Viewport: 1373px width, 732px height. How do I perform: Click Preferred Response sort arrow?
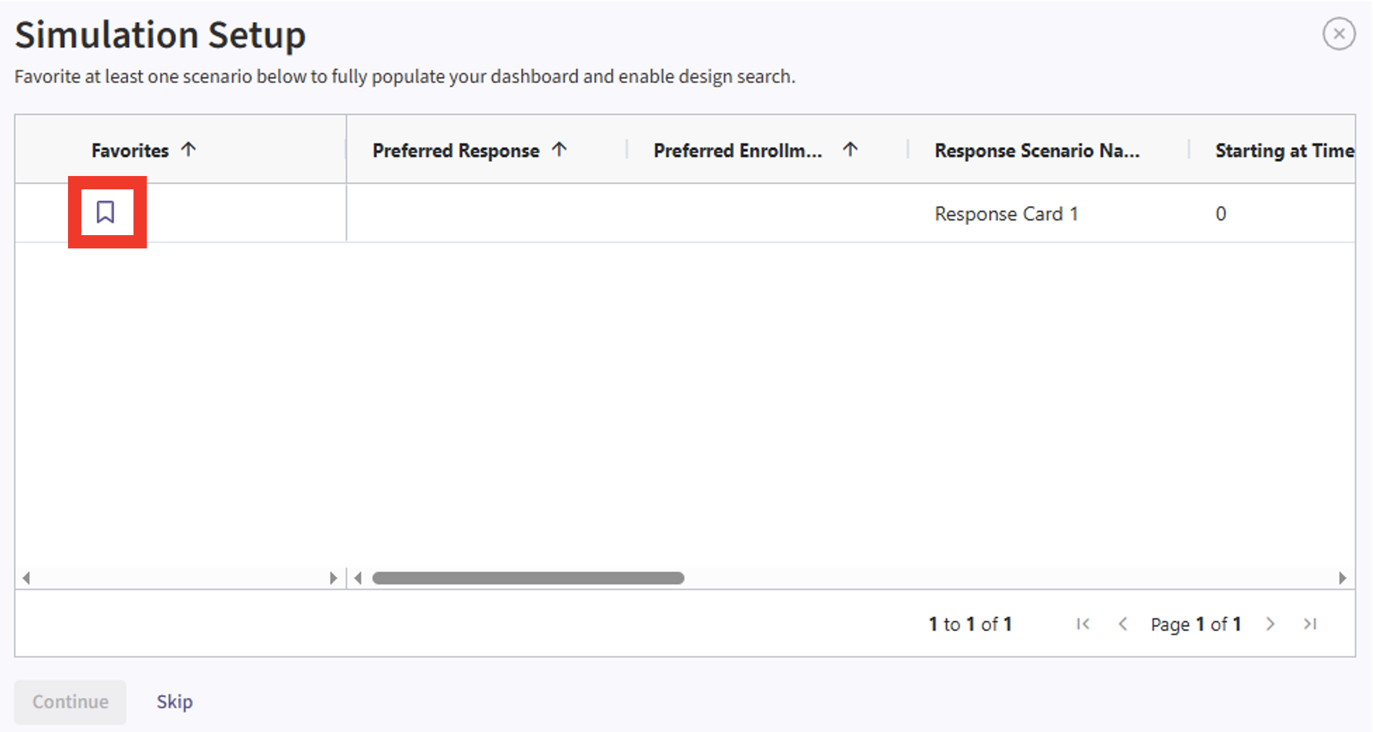tap(559, 150)
